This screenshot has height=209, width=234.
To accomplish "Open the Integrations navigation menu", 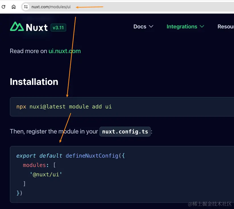I will 182,26.
